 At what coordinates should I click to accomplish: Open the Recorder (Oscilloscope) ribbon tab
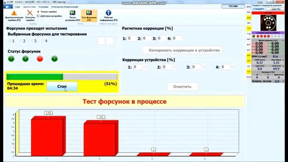(x=65, y=7)
